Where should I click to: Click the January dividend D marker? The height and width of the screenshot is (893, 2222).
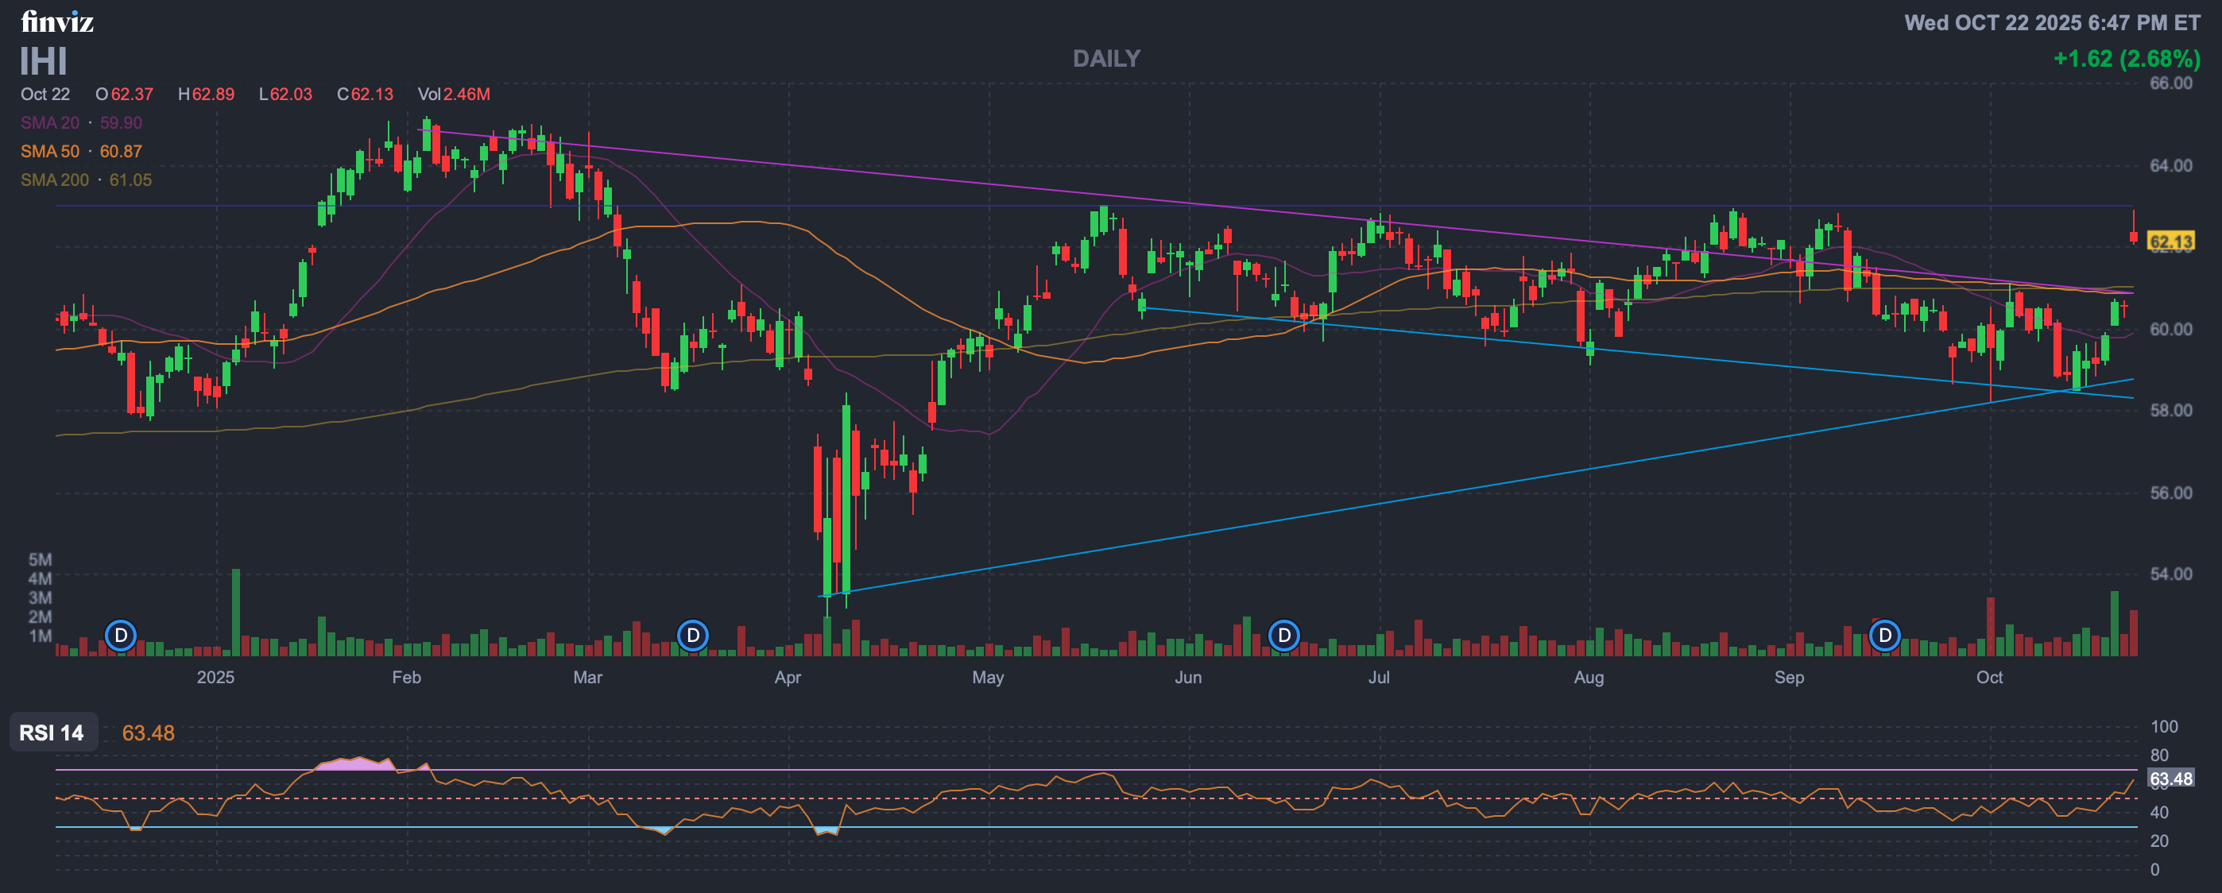tap(121, 636)
